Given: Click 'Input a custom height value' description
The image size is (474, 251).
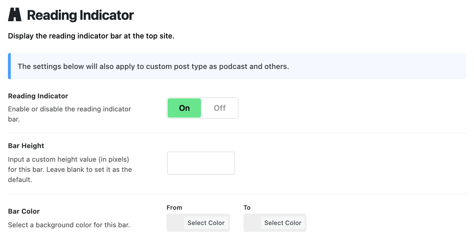Looking at the screenshot, I should [x=70, y=169].
